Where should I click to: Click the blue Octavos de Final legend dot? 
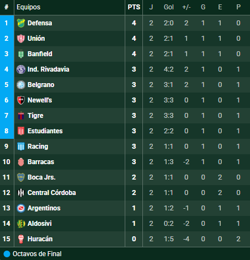tap(7, 254)
